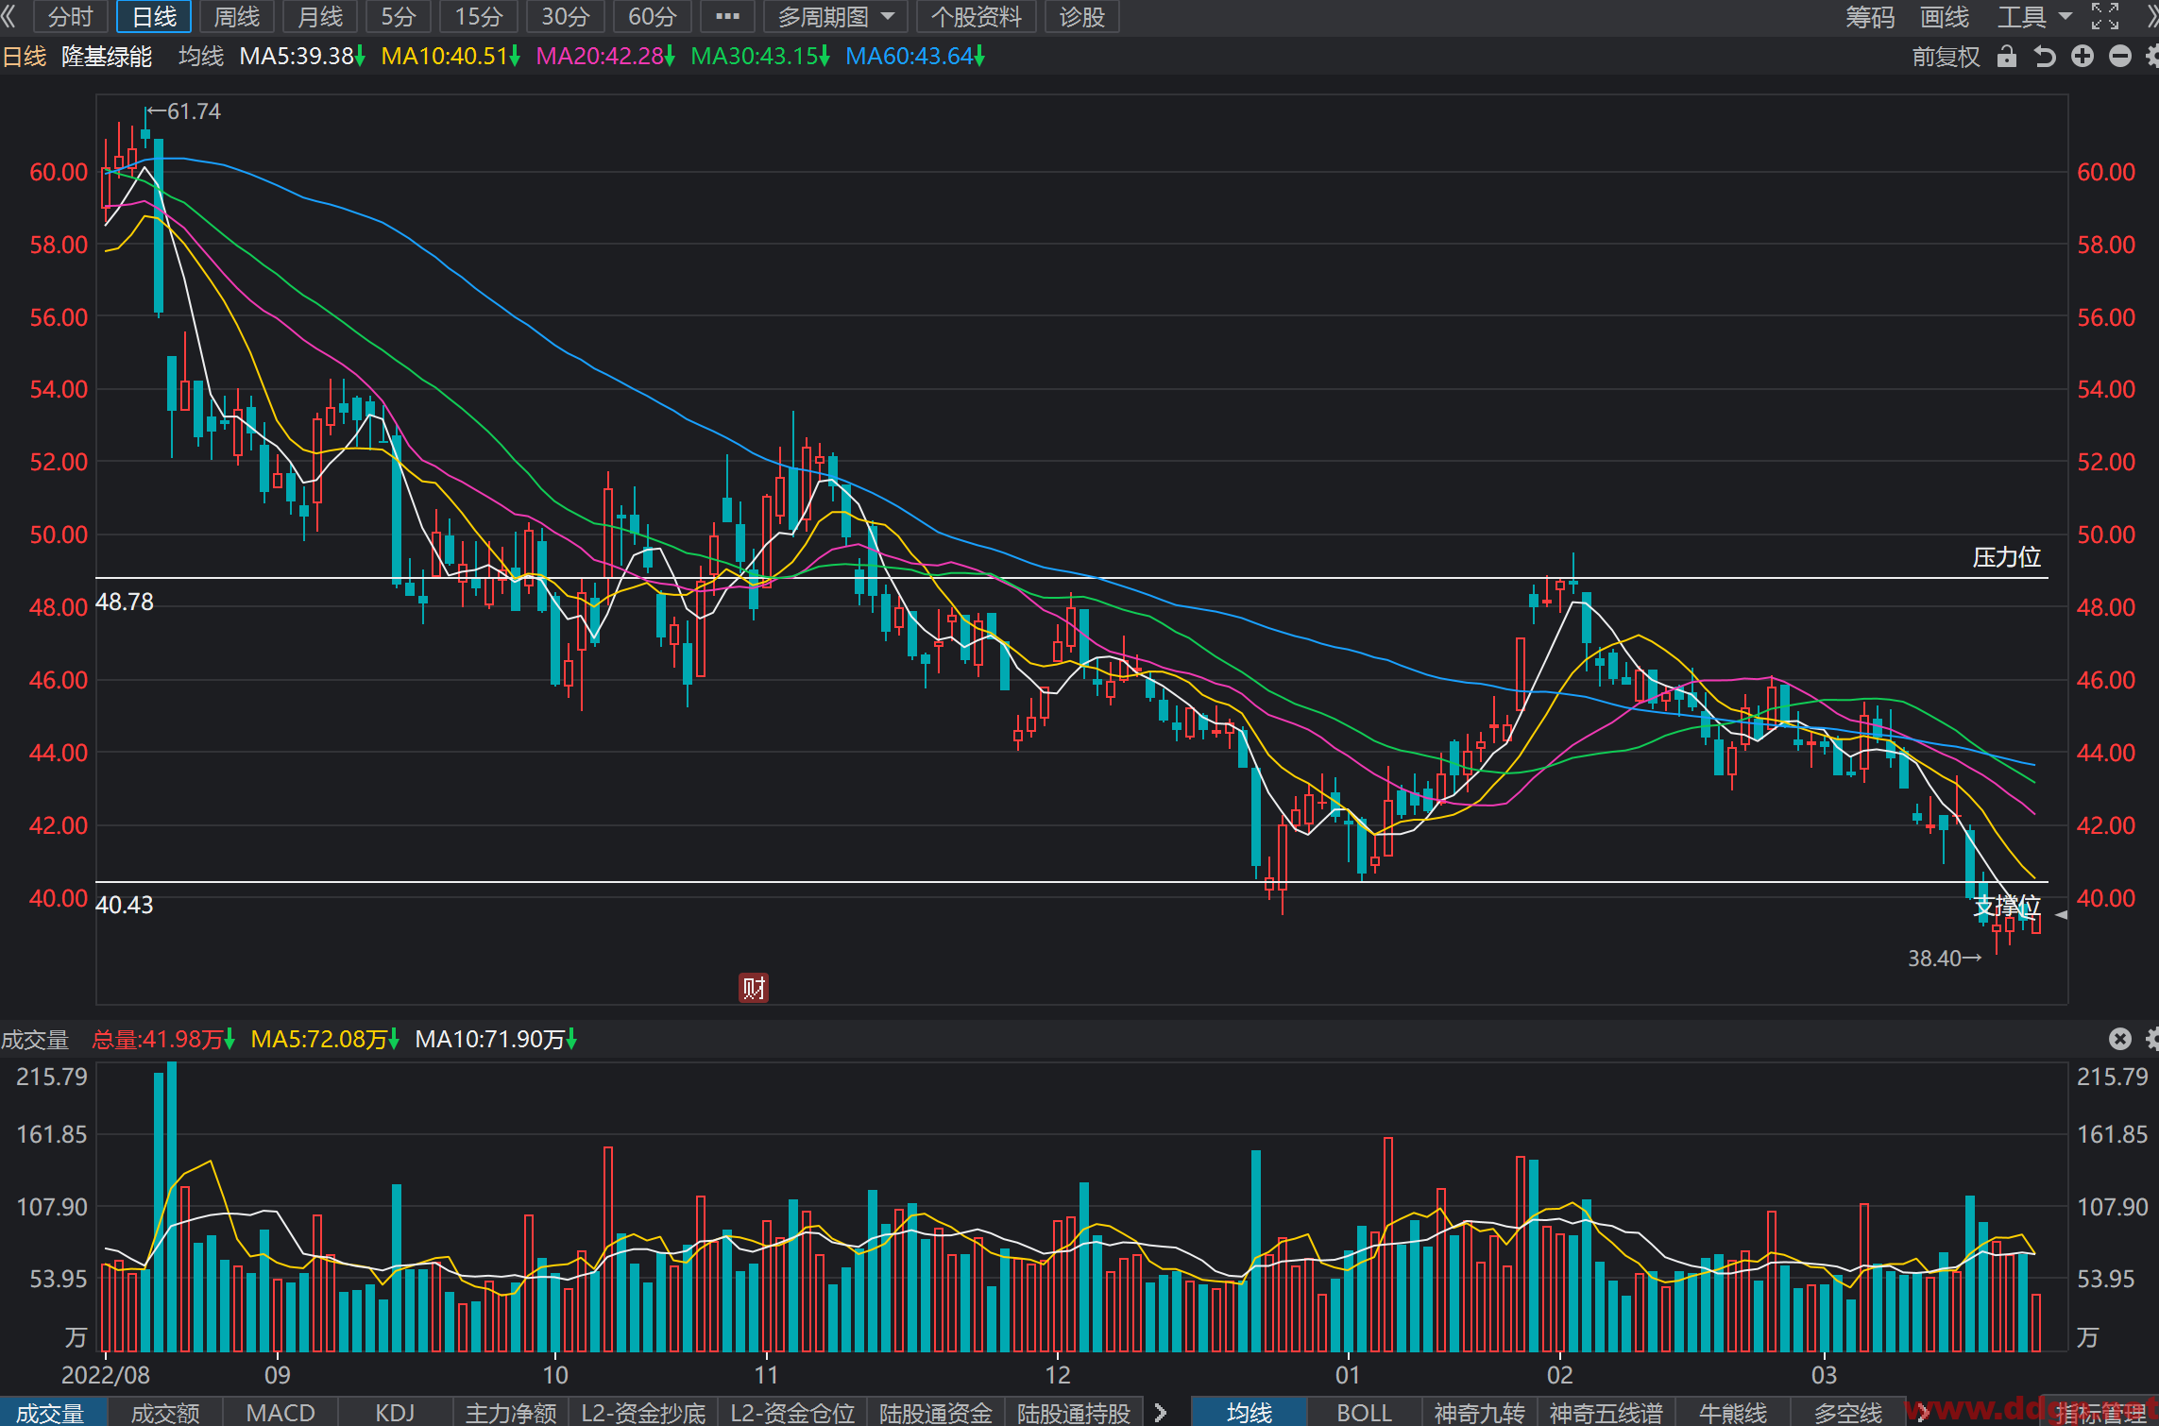
Task: Click the undo arrow icon in chart header
Action: 2045,57
